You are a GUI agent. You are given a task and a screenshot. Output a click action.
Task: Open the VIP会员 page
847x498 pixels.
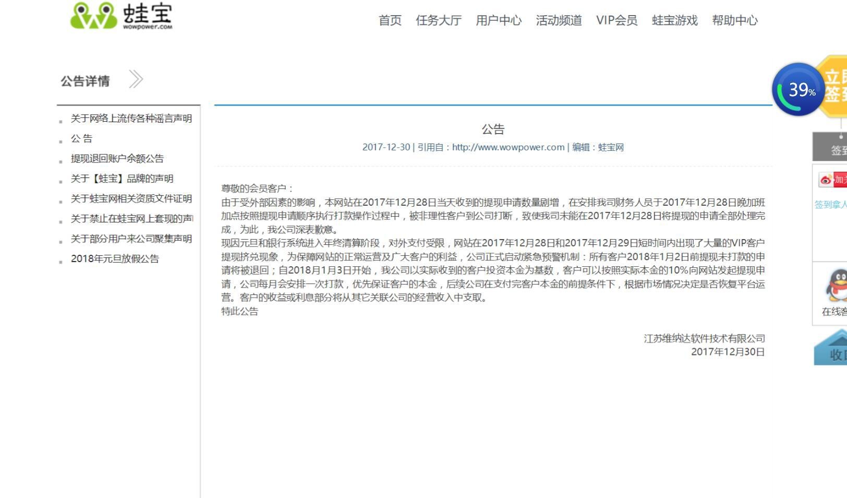pyautogui.click(x=616, y=20)
